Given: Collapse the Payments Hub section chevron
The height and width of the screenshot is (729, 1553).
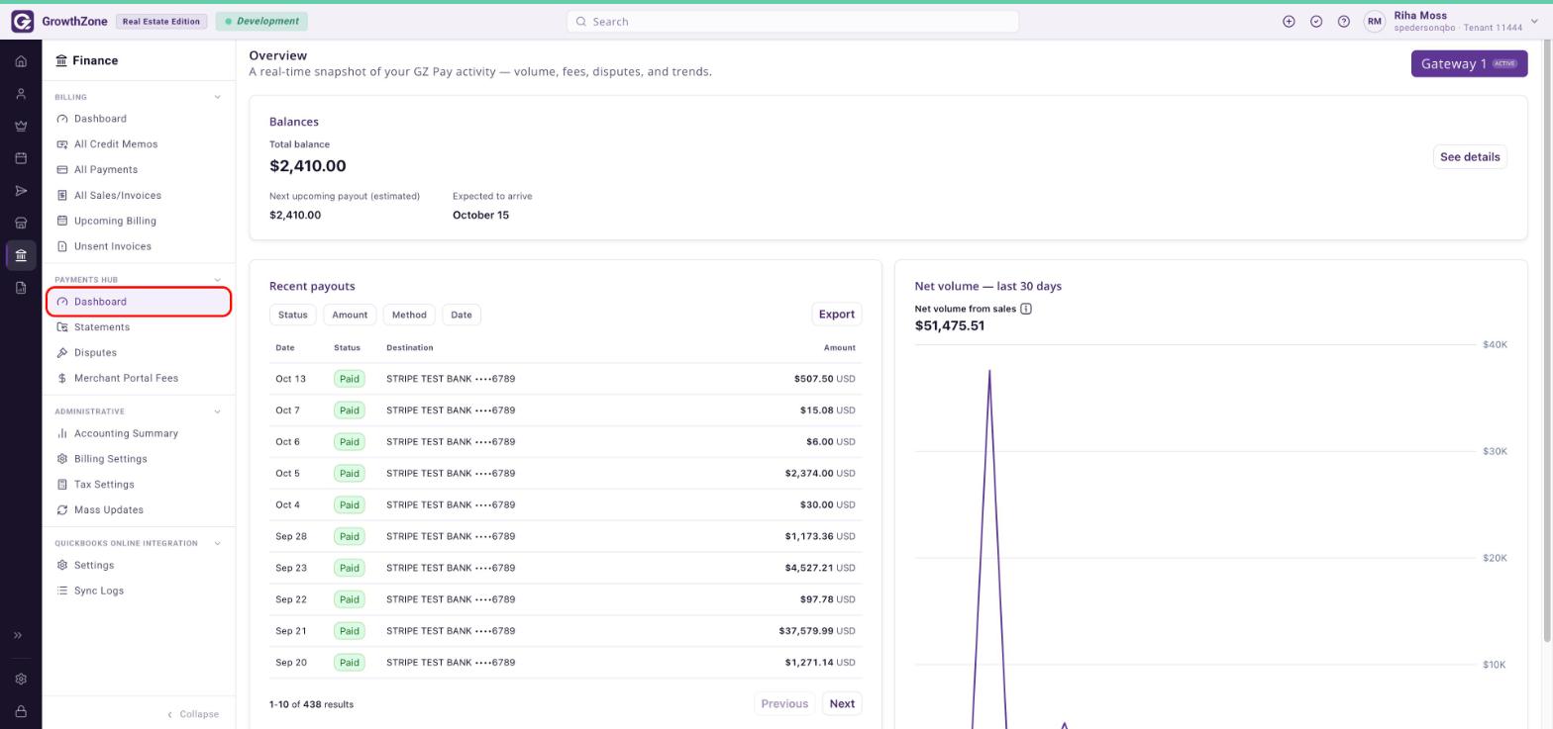Looking at the screenshot, I should (x=218, y=280).
